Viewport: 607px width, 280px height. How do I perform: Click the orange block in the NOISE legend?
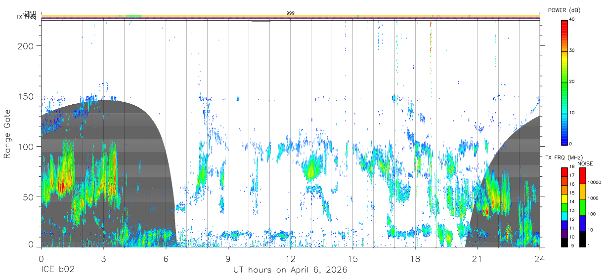582,192
